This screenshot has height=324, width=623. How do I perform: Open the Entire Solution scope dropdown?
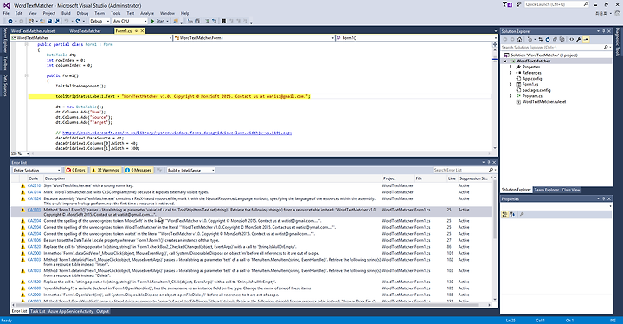point(36,170)
